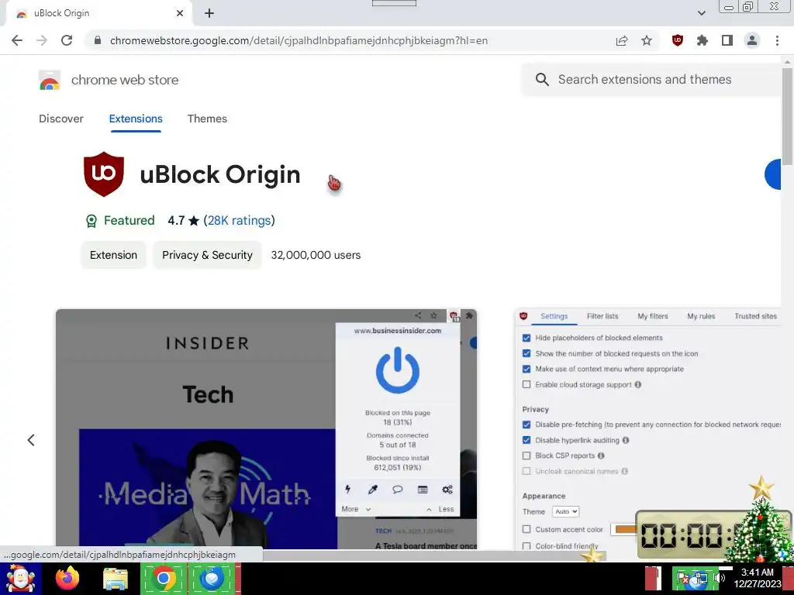The width and height of the screenshot is (794, 595).
Task: Toggle Hide placeholders of blocked elements
Action: (526, 338)
